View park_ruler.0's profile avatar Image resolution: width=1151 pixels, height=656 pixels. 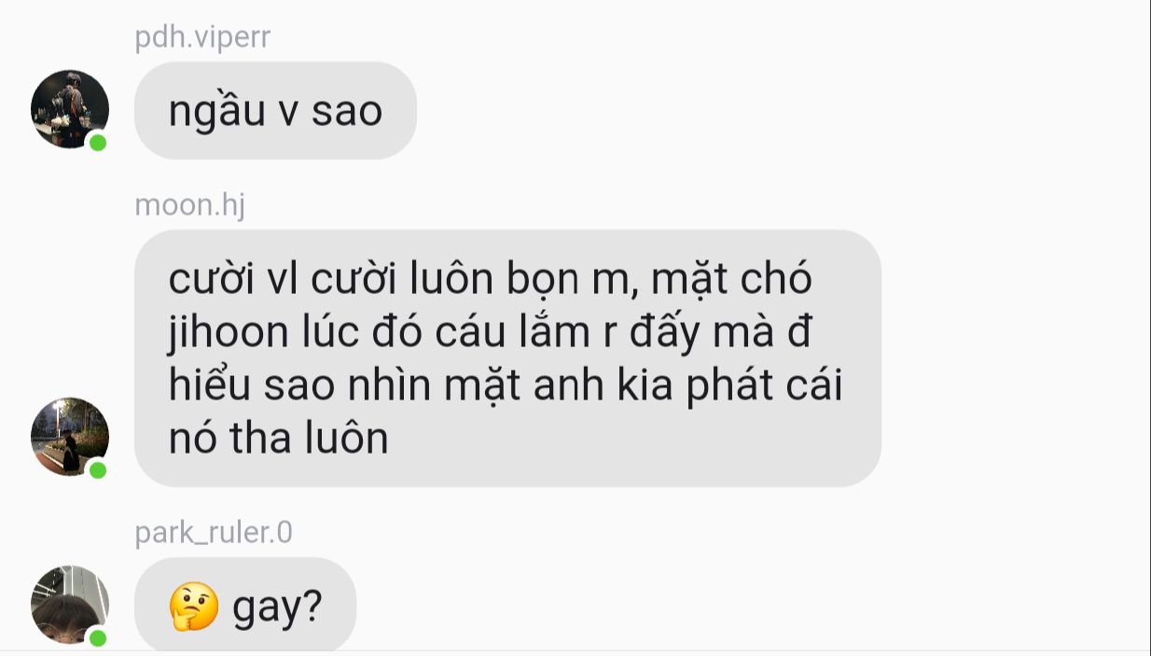click(x=70, y=605)
